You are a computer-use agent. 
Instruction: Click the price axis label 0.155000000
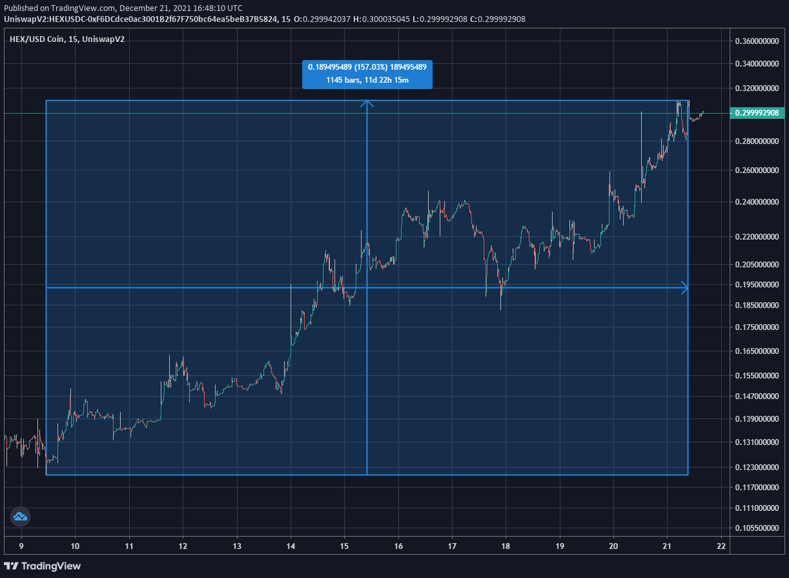click(x=757, y=375)
